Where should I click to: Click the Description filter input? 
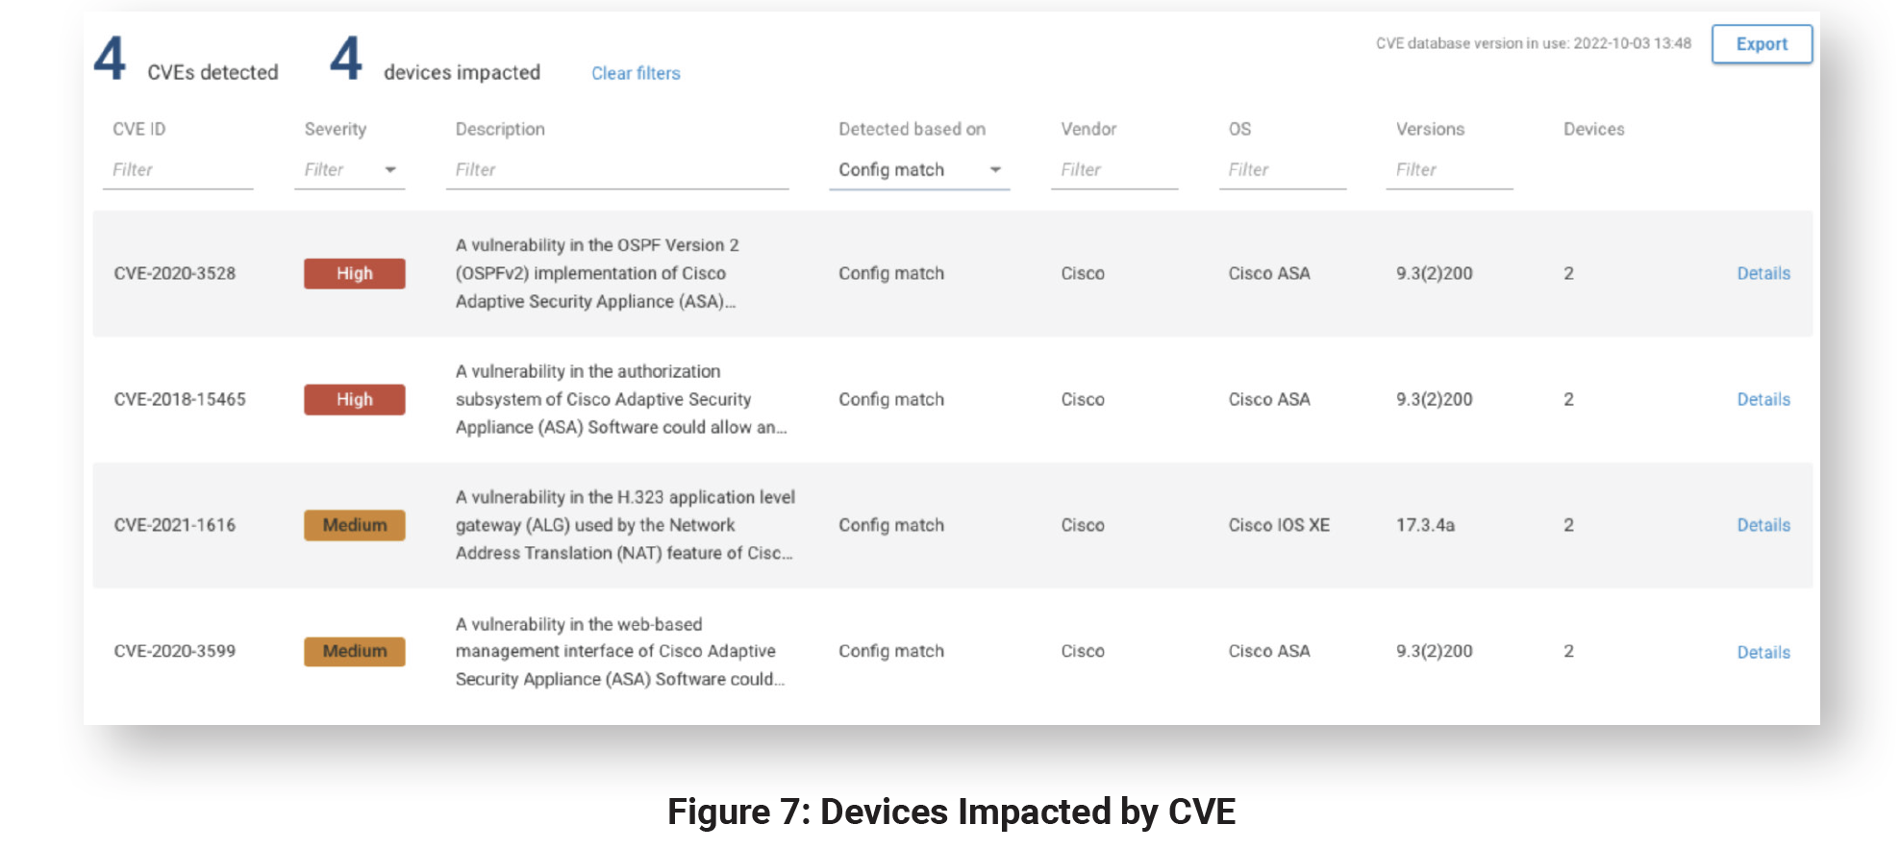(617, 170)
